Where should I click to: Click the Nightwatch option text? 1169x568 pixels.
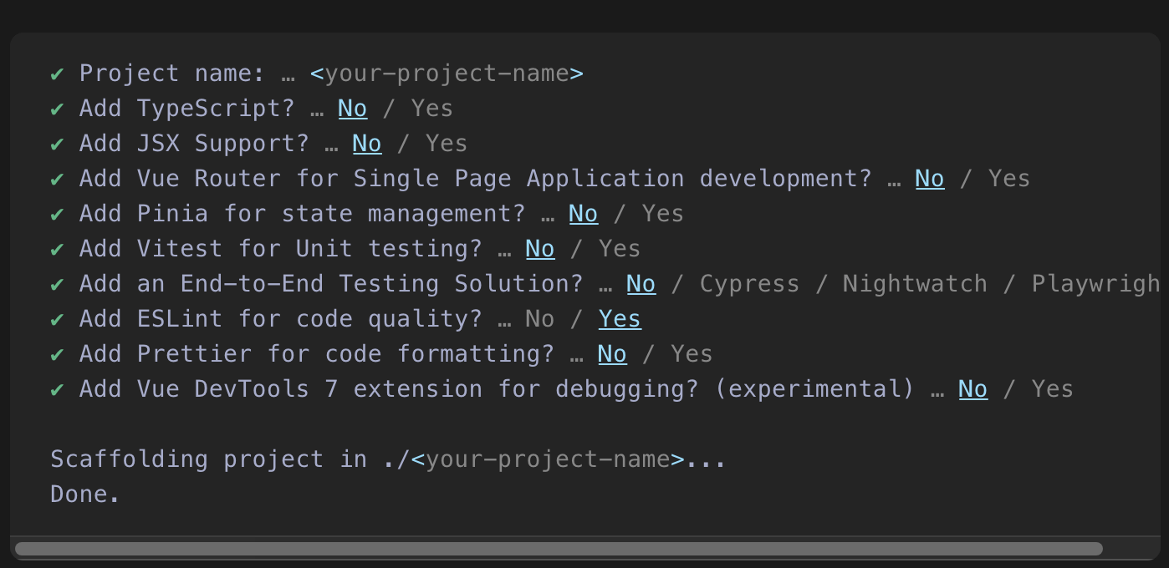click(x=915, y=284)
